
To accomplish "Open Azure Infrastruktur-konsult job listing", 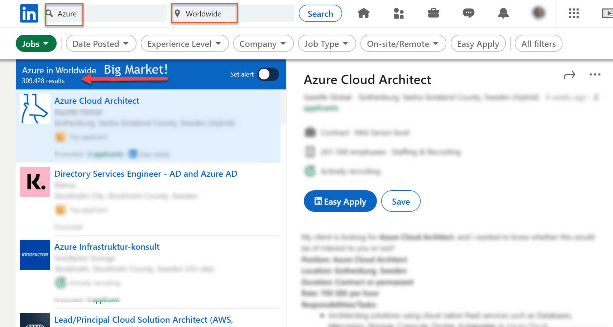I will pyautogui.click(x=107, y=247).
